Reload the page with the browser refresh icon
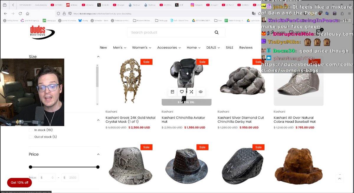Screen dimensions: 354x193 20,14
